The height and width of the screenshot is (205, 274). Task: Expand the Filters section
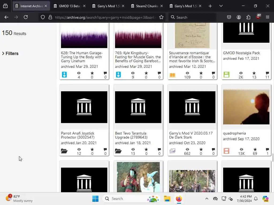(x=10, y=53)
